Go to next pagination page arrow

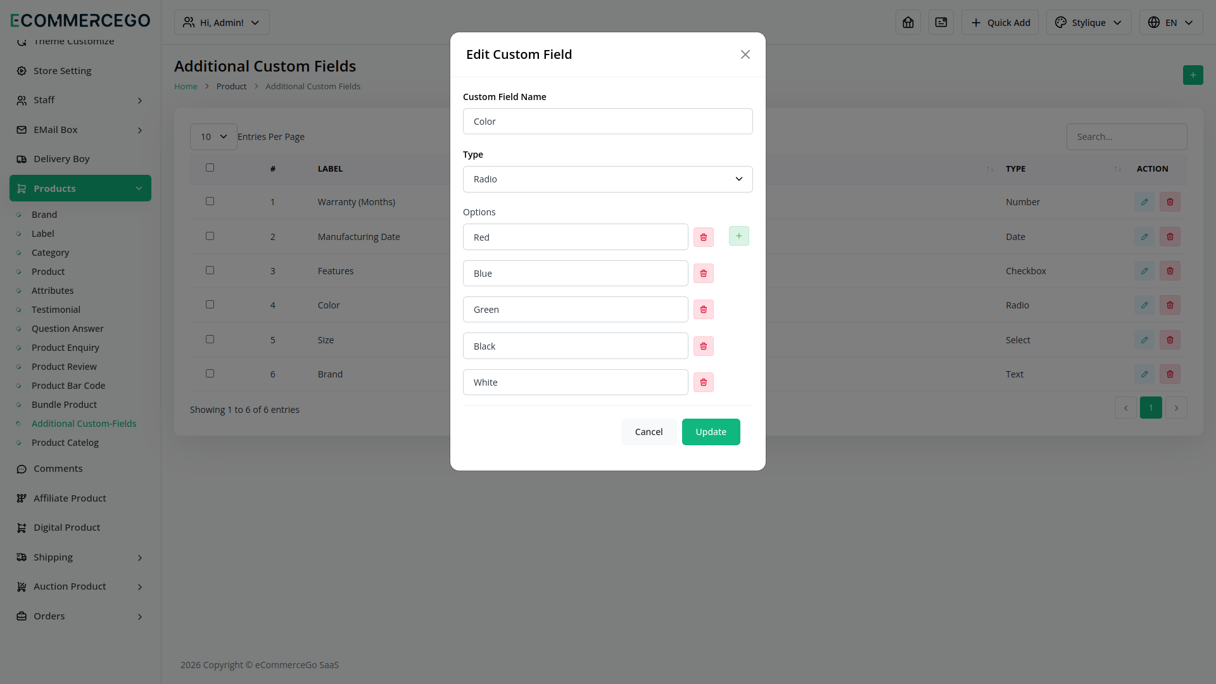1176,408
